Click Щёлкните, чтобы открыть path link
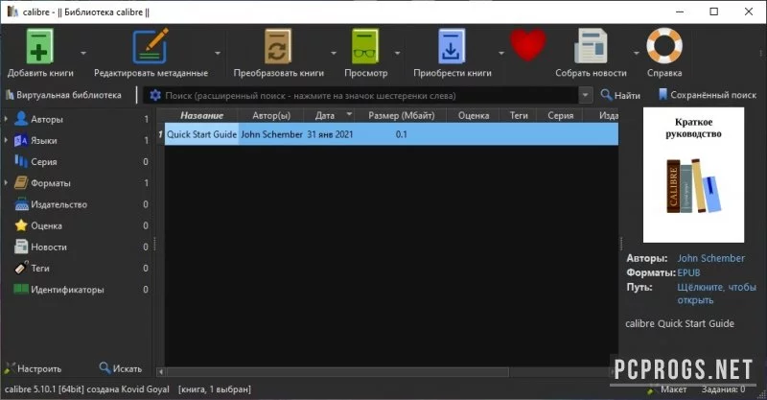The width and height of the screenshot is (767, 400). tap(716, 294)
